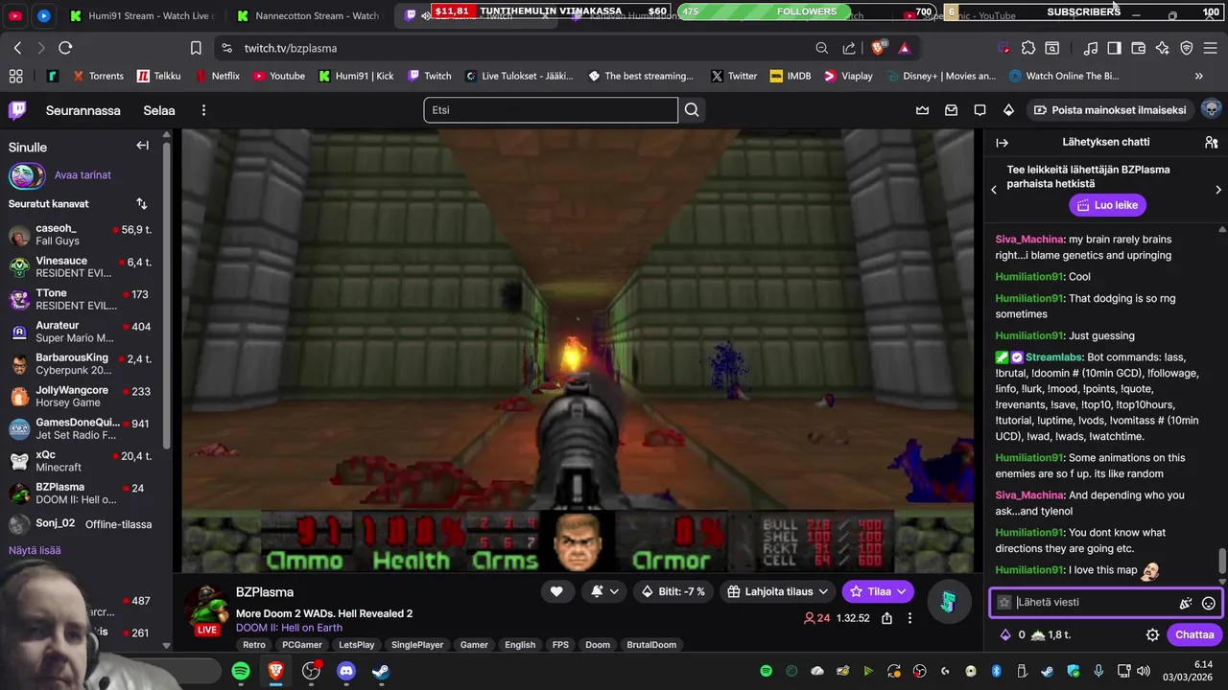Go to previous chat banner arrow
The image size is (1228, 690).
(994, 190)
